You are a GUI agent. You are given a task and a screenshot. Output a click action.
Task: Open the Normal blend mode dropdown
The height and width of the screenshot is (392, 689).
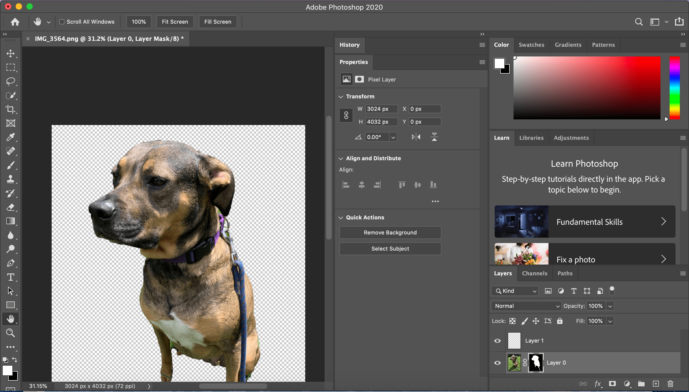[x=526, y=306]
